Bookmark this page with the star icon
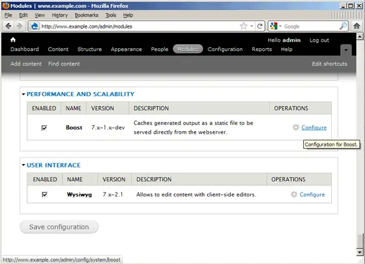This screenshot has width=365, height=264. (244, 26)
